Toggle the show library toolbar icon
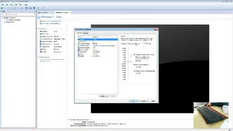The image size is (233, 131). point(27,8)
